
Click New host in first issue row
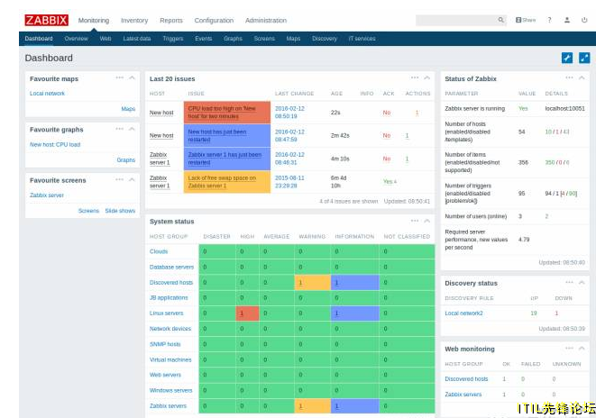point(161,113)
